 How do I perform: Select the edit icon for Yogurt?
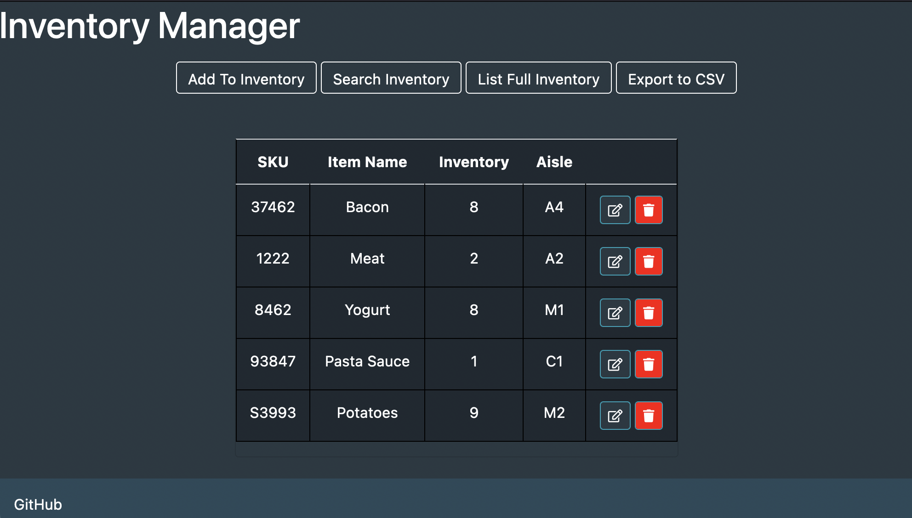click(x=614, y=312)
